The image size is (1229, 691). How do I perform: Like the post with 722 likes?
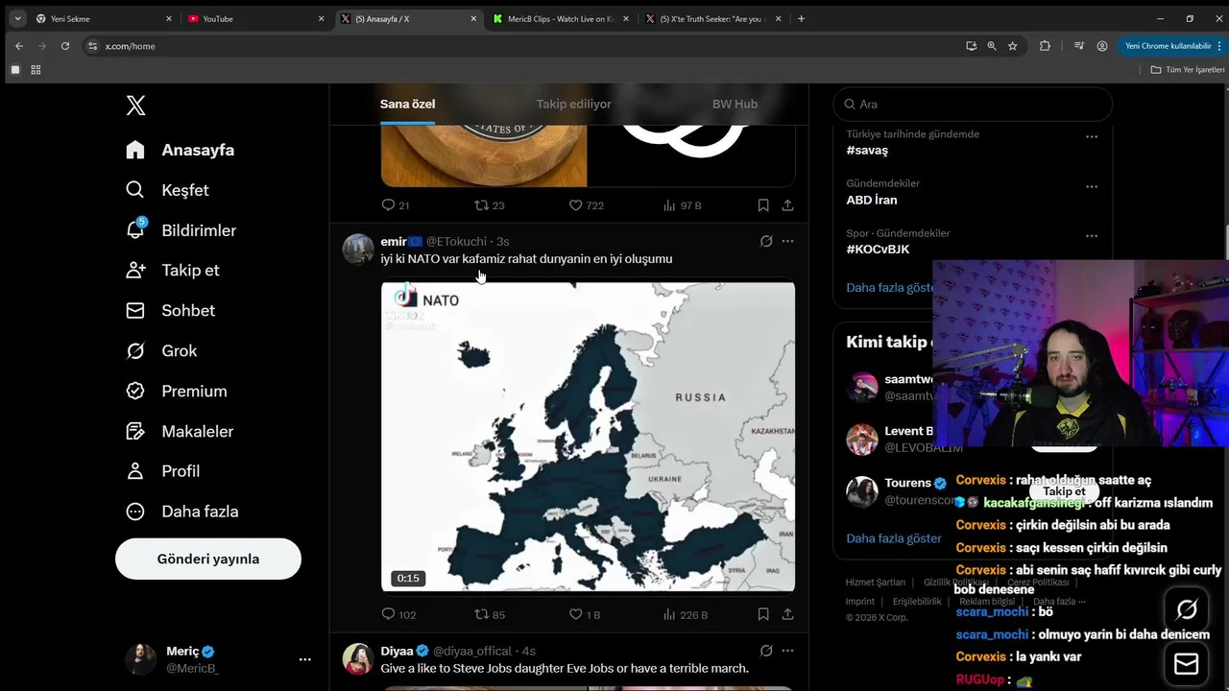[586, 205]
